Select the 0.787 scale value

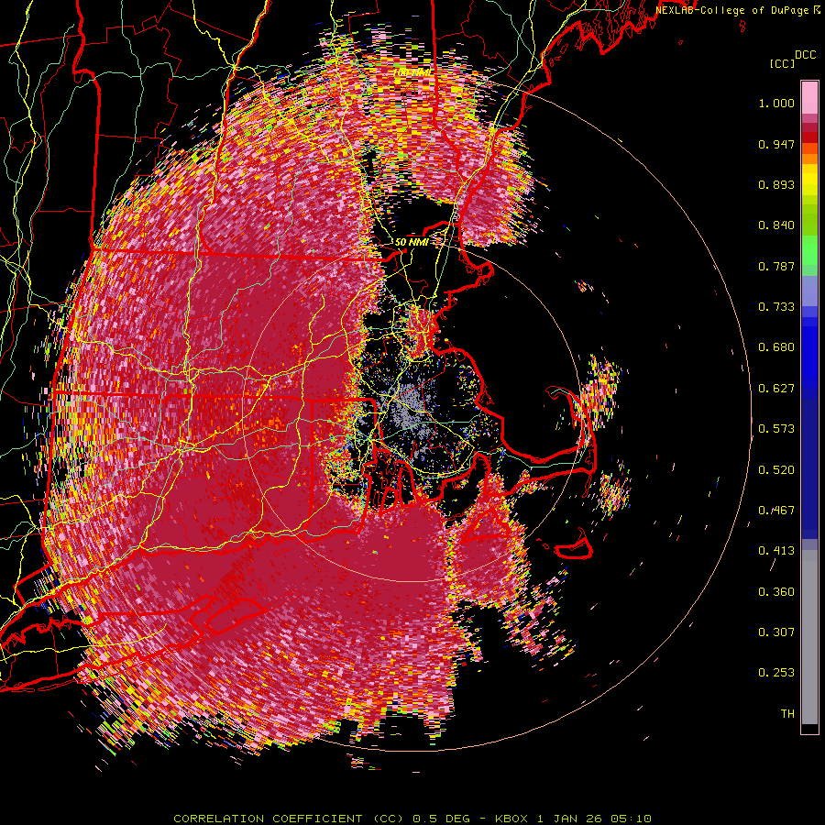776,266
